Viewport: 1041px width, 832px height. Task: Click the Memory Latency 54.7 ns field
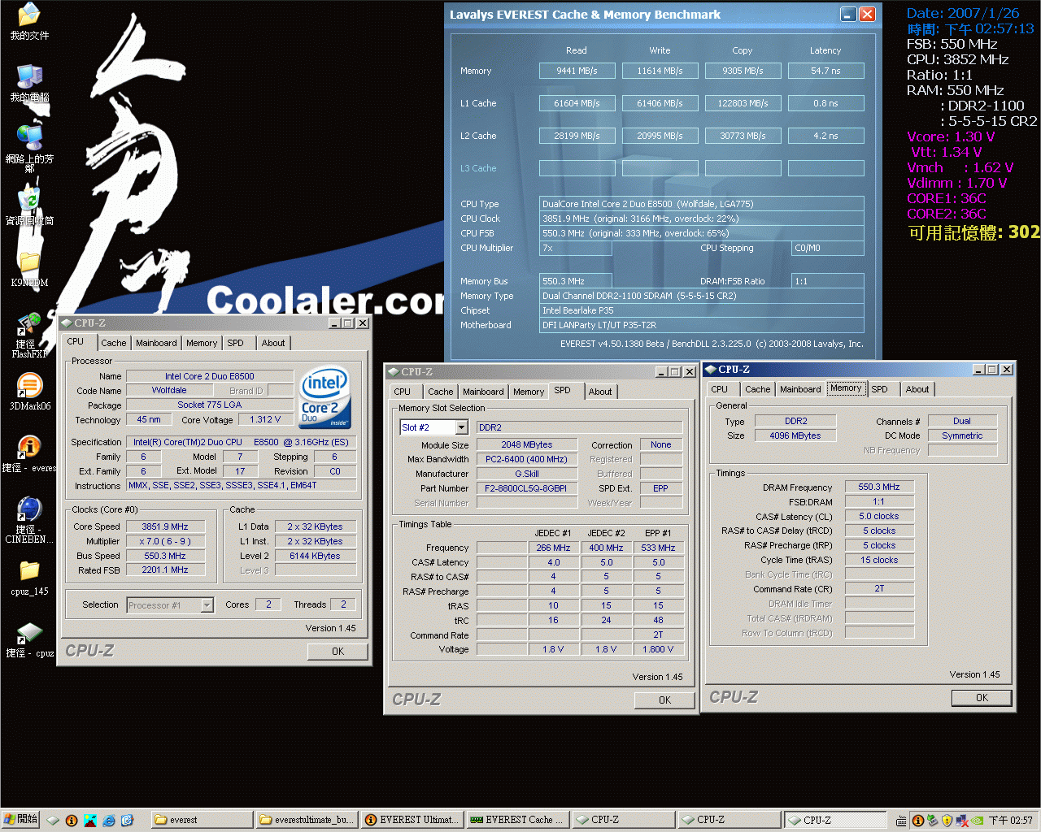[x=825, y=71]
